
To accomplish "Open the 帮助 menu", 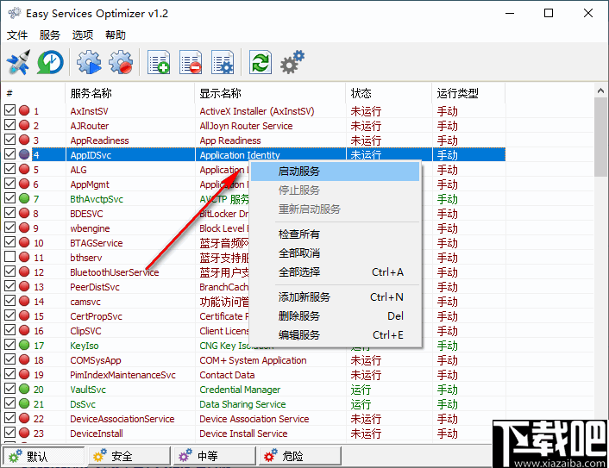I will tap(116, 35).
